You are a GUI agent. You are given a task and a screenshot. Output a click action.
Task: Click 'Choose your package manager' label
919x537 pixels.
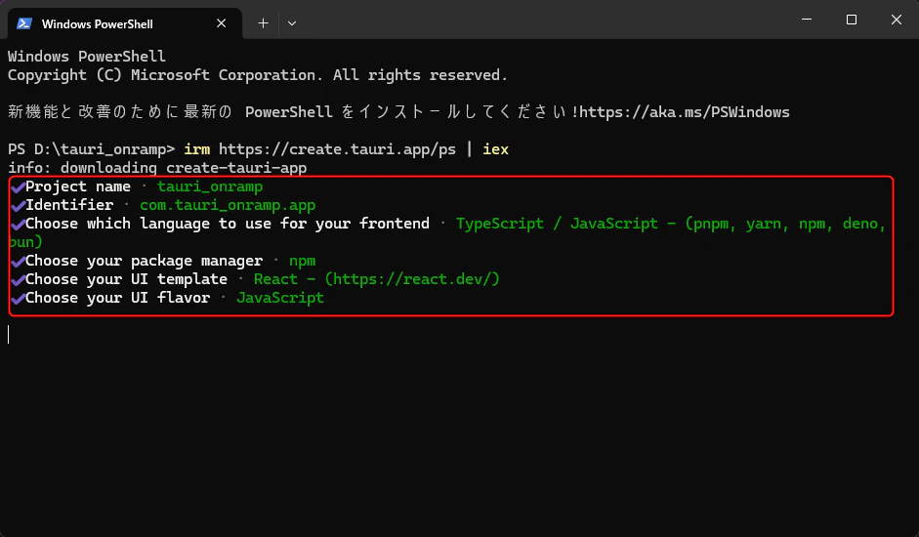tap(144, 261)
